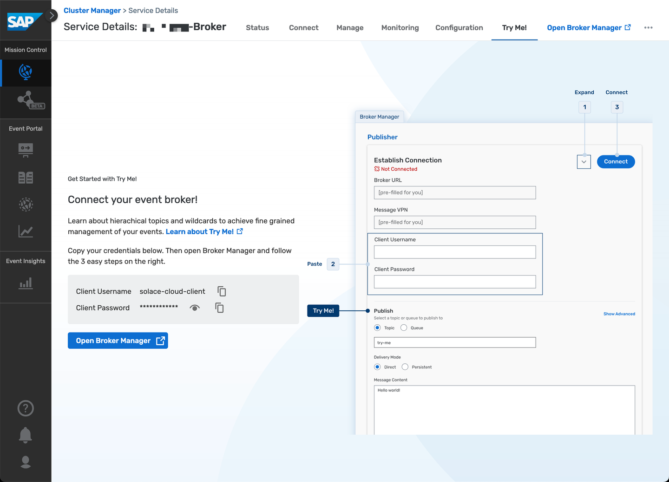Viewport: 669px width, 482px height.
Task: Focus the Client Username input box
Action: point(455,252)
